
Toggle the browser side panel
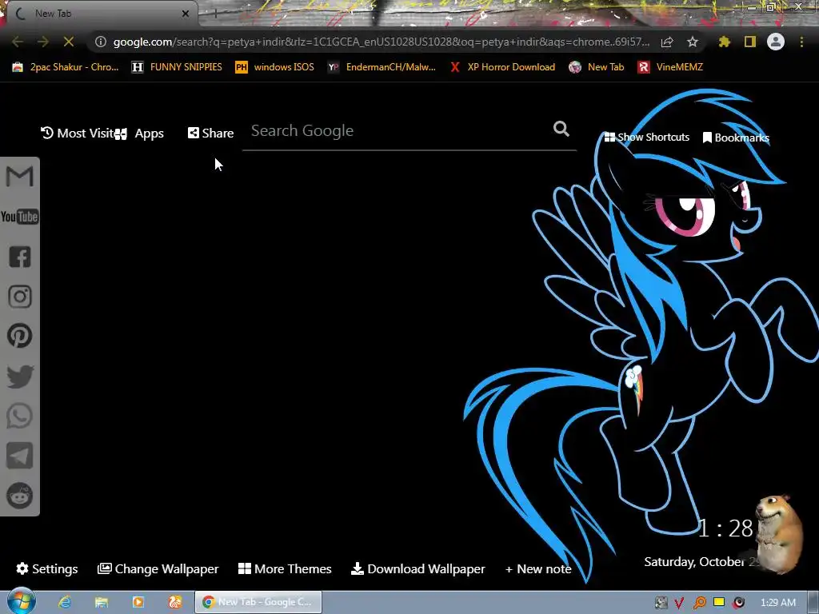[x=750, y=42]
